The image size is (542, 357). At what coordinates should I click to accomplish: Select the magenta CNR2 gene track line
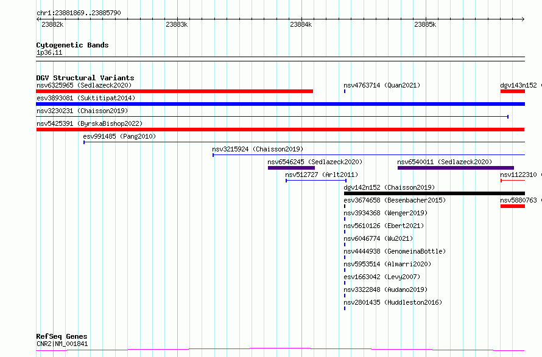280,350
